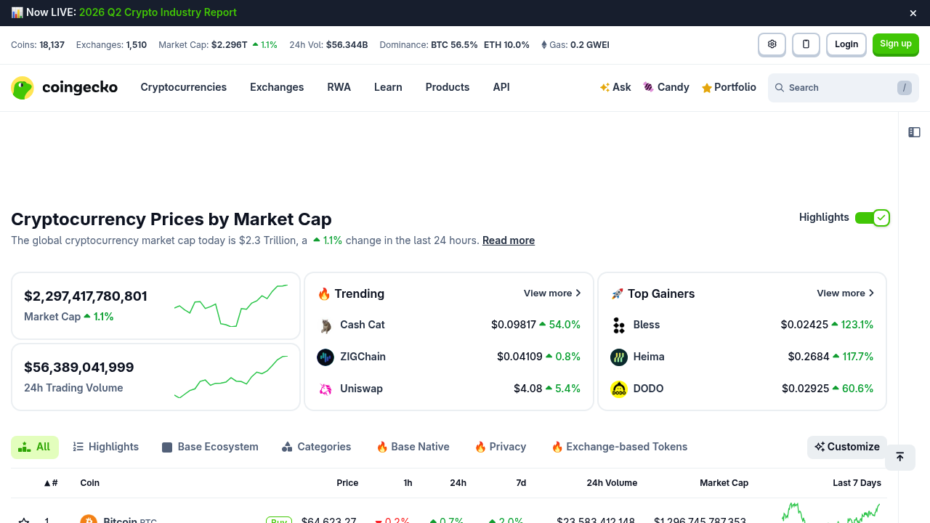Click the Top Gainers rocket icon
930x523 pixels.
tap(618, 294)
